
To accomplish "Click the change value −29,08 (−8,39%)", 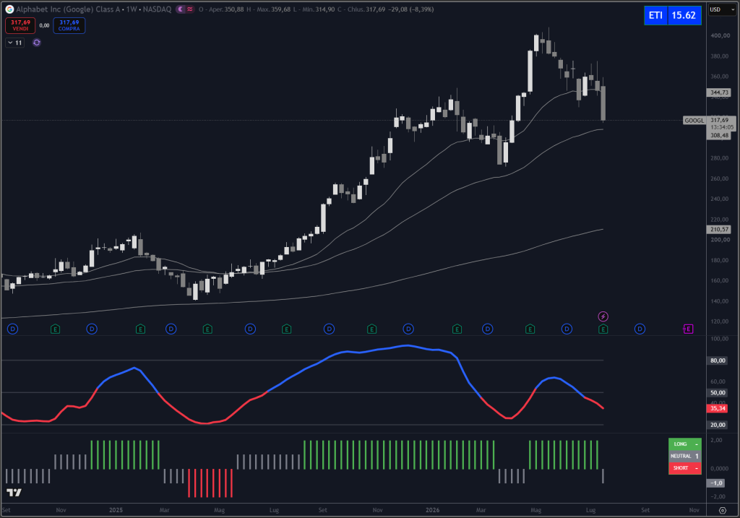I will coord(411,9).
